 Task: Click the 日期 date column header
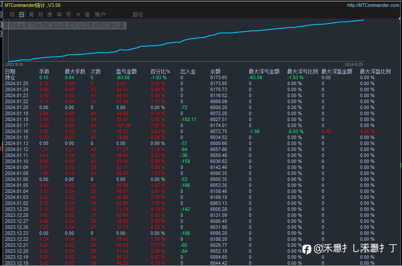pyautogui.click(x=10, y=71)
